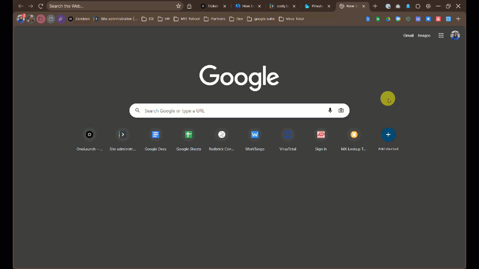Open Gmail from the top-right link
This screenshot has height=269, width=479.
408,35
